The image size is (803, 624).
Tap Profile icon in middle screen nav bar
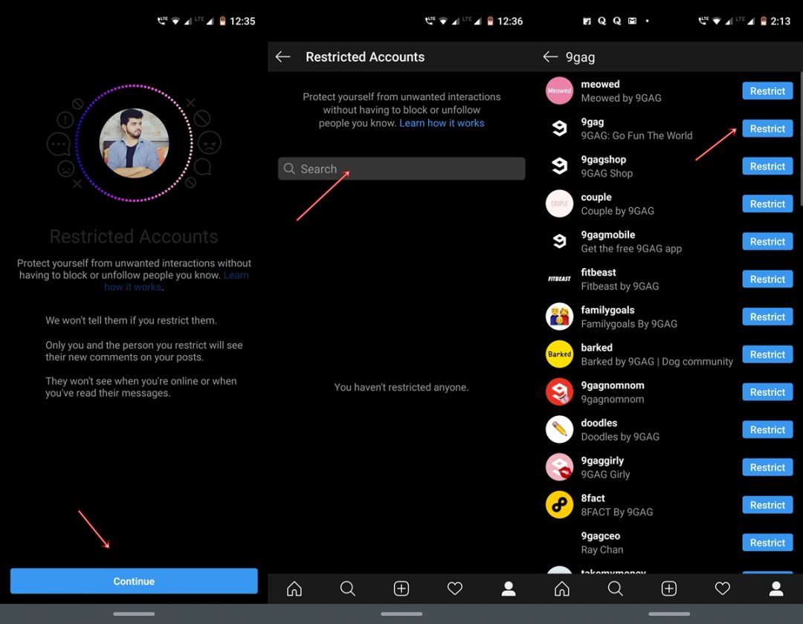(x=509, y=588)
